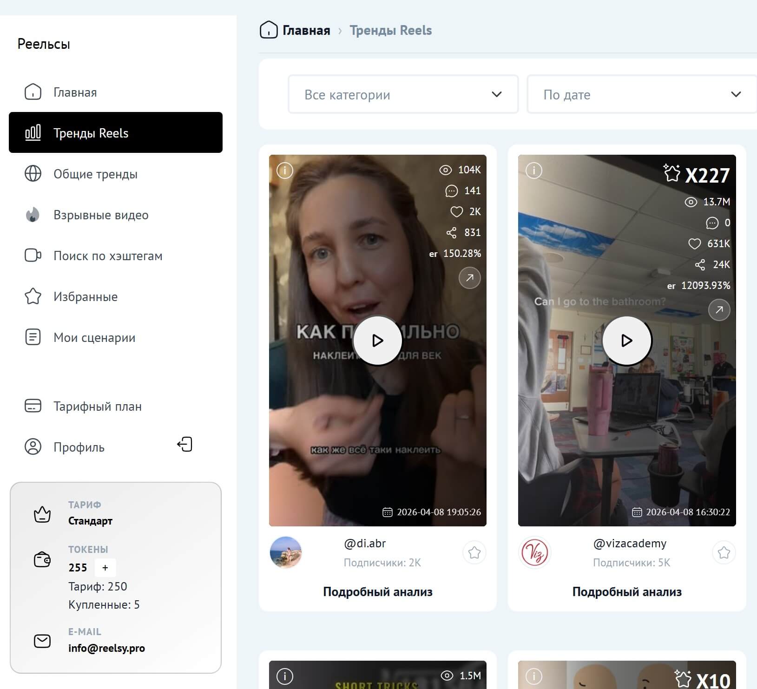Click Подробный анализ under @di.abr

pos(377,592)
